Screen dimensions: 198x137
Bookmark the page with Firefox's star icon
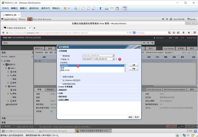(x=174, y=33)
